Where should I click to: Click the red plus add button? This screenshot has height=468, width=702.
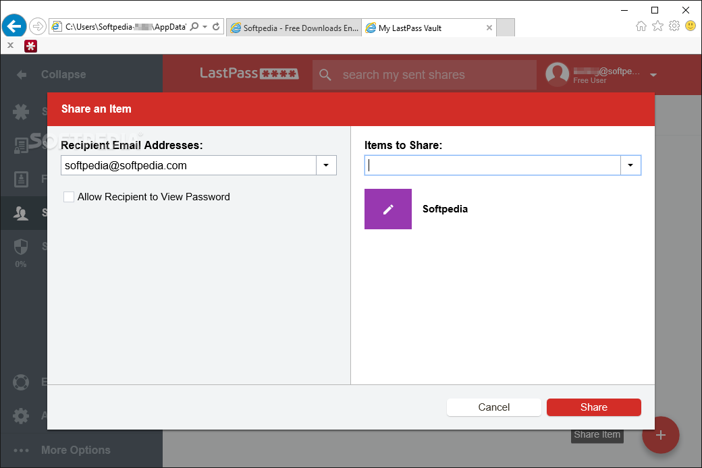[660, 435]
